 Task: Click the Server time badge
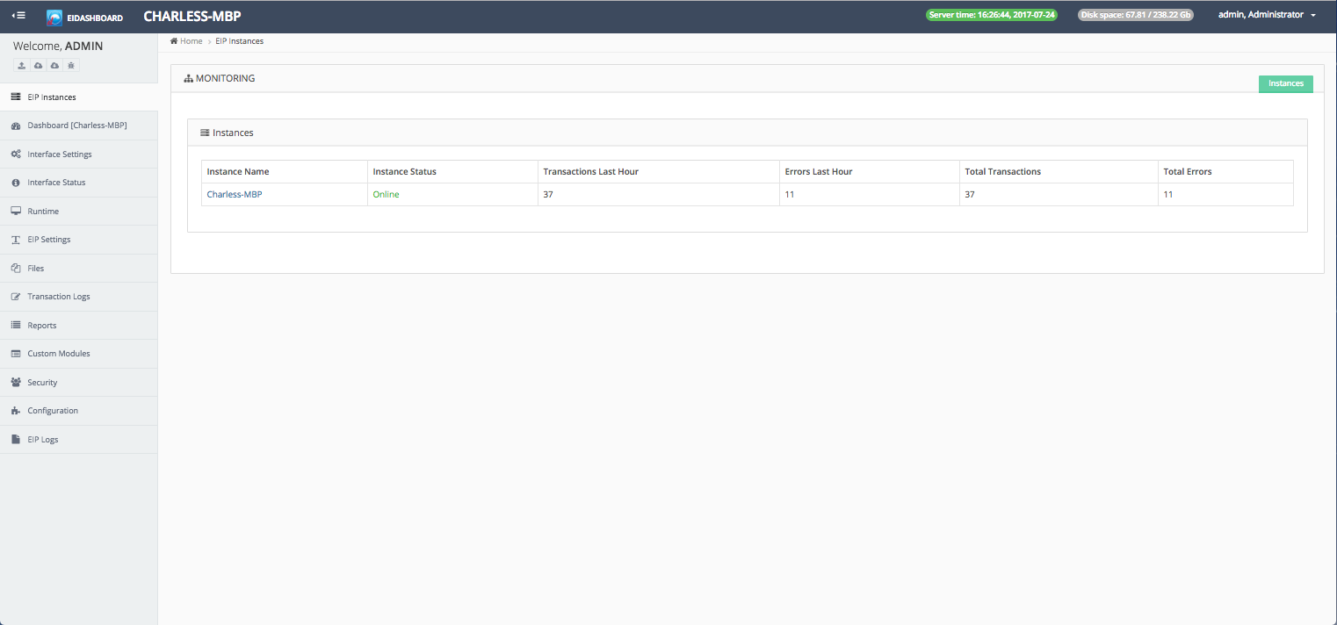pos(993,15)
